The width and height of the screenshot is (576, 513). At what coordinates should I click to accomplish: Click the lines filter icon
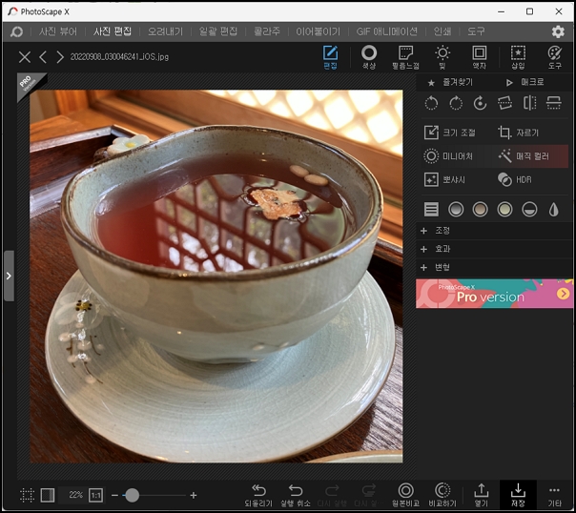point(431,210)
